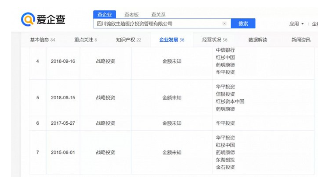This screenshot has height=183, width=325.
Task: Open the 新闻资讯 tab
Action: click(x=301, y=40)
